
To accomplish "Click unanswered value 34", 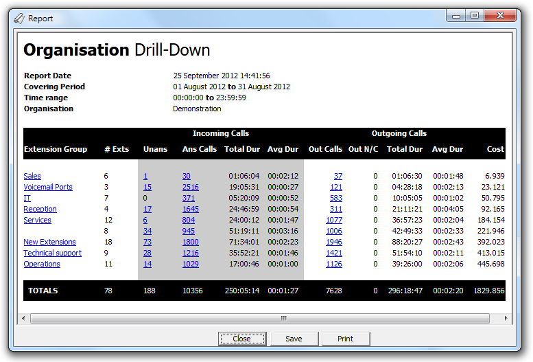I will (x=147, y=231).
